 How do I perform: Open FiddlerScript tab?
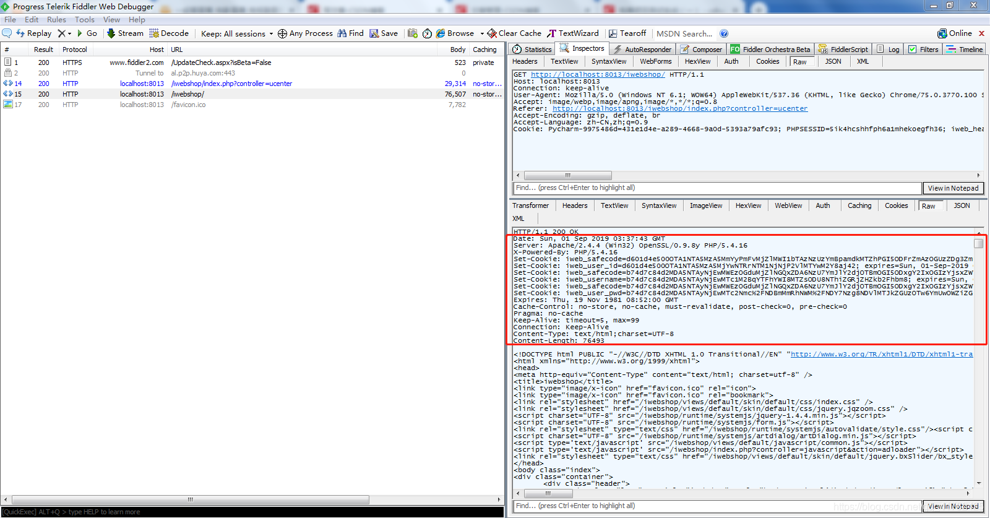843,49
